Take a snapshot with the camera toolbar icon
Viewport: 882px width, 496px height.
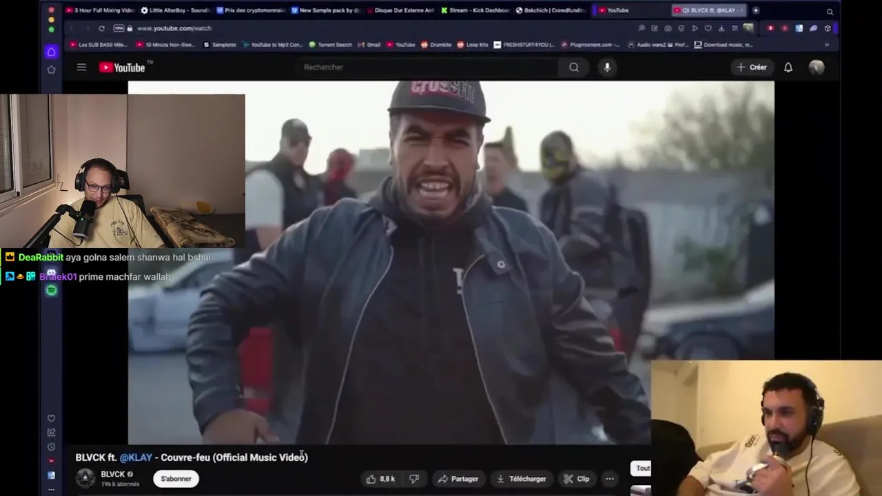pos(668,28)
